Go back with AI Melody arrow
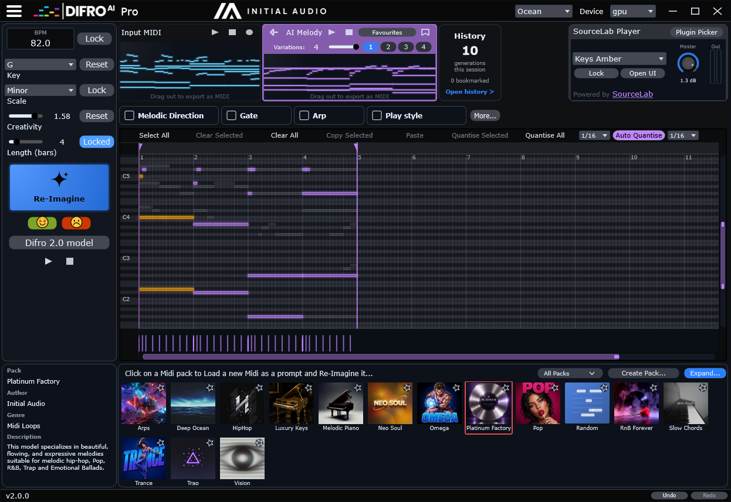The height and width of the screenshot is (502, 731). click(273, 32)
